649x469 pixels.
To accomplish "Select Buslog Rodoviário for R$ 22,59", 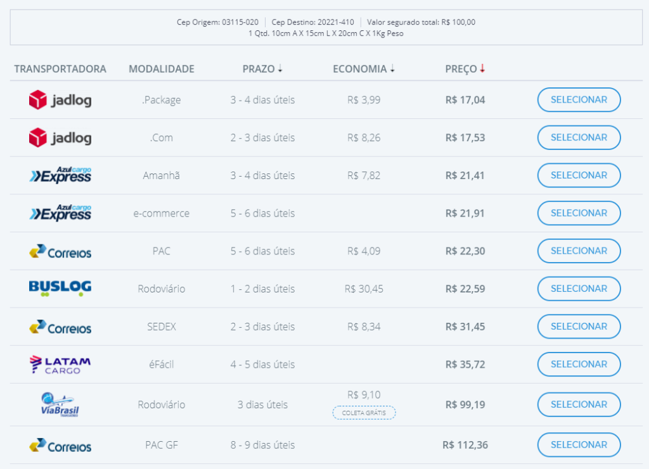I will coord(579,289).
